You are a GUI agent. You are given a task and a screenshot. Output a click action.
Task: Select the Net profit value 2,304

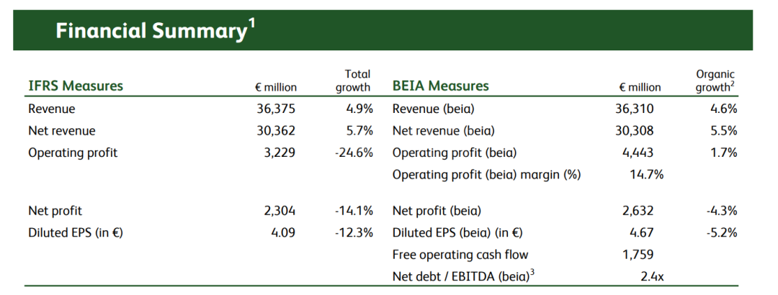click(x=280, y=212)
